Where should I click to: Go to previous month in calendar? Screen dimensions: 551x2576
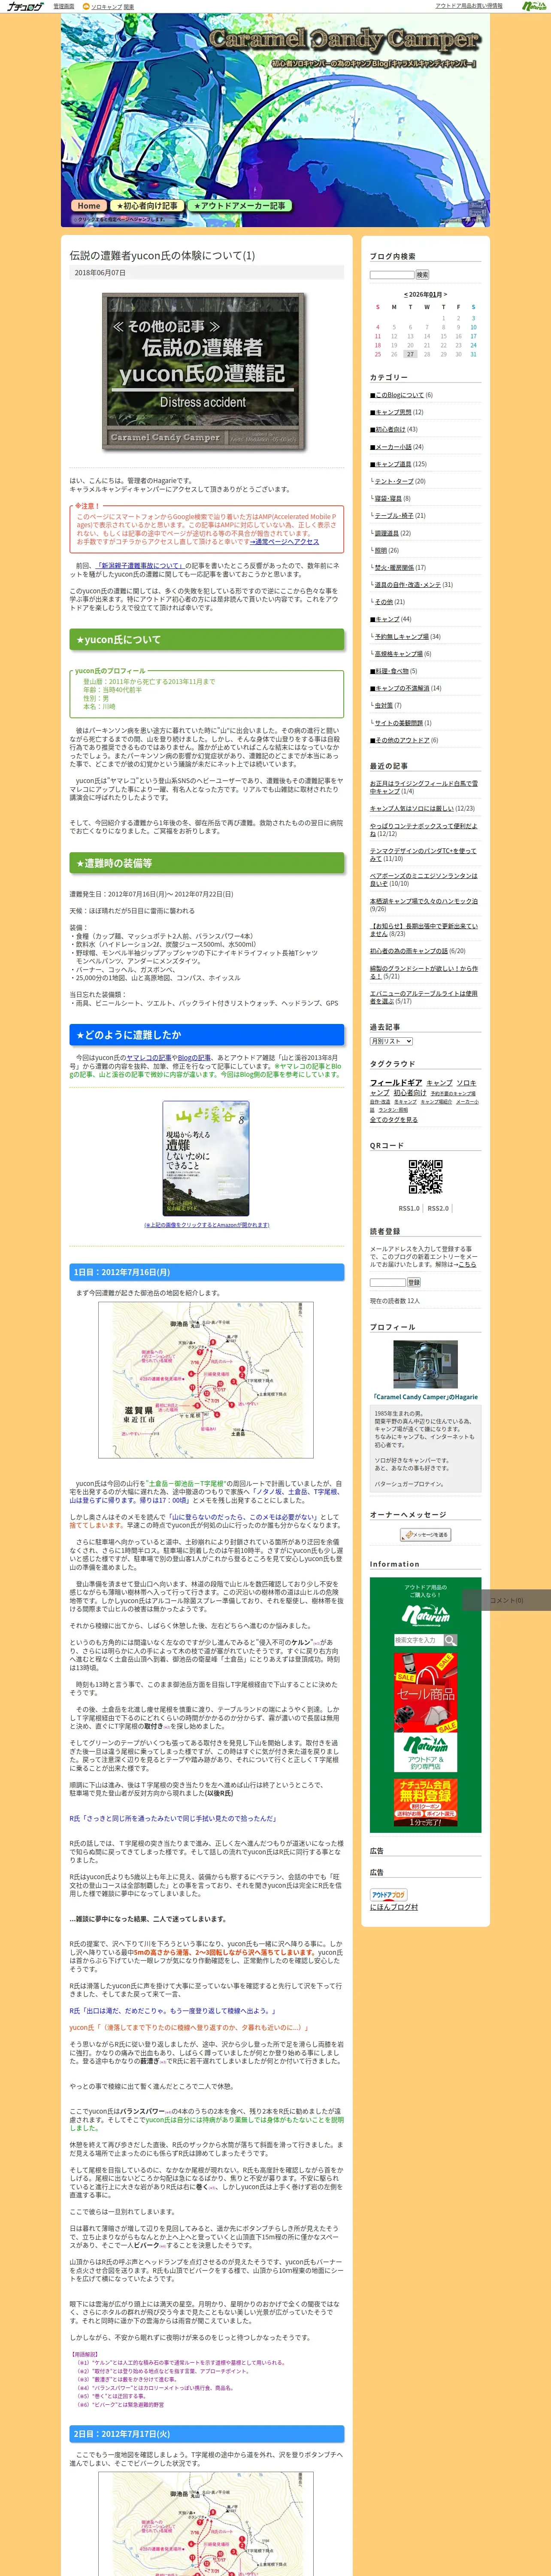[405, 295]
